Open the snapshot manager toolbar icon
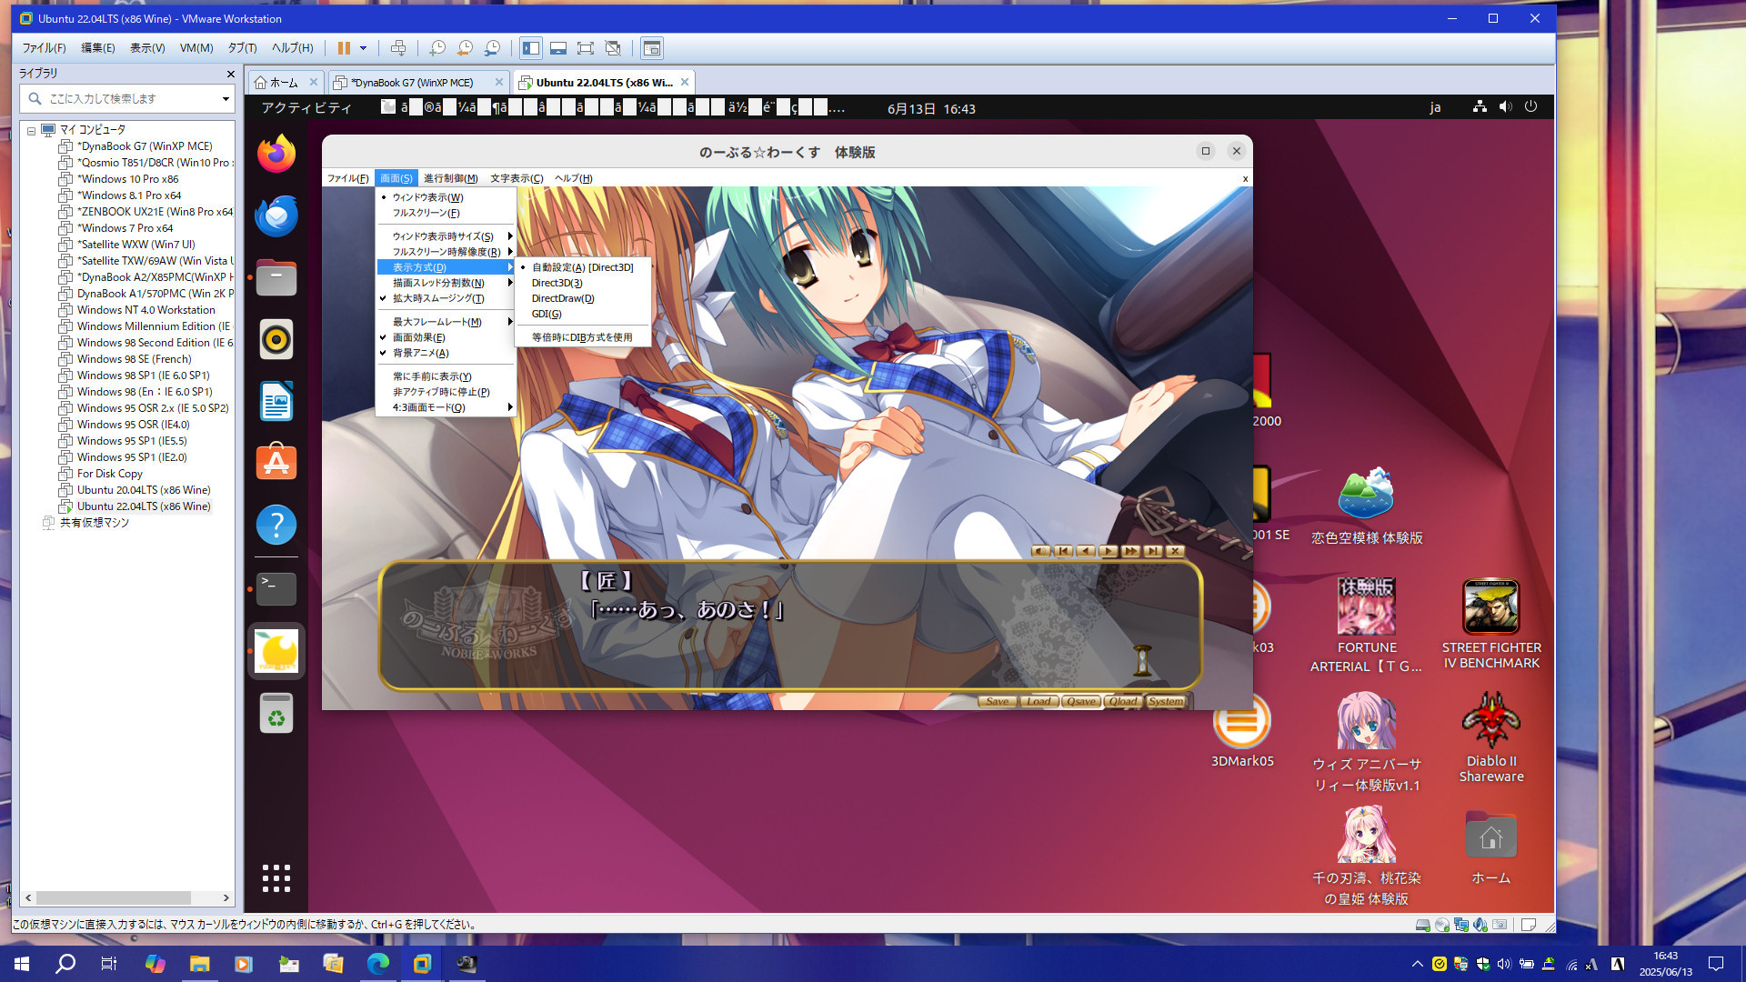This screenshot has height=982, width=1746. (x=492, y=48)
